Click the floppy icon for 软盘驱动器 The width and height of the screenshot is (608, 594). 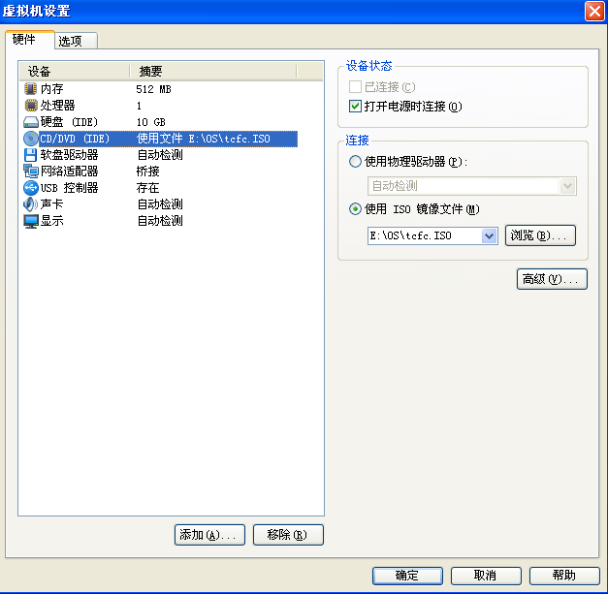(30, 155)
